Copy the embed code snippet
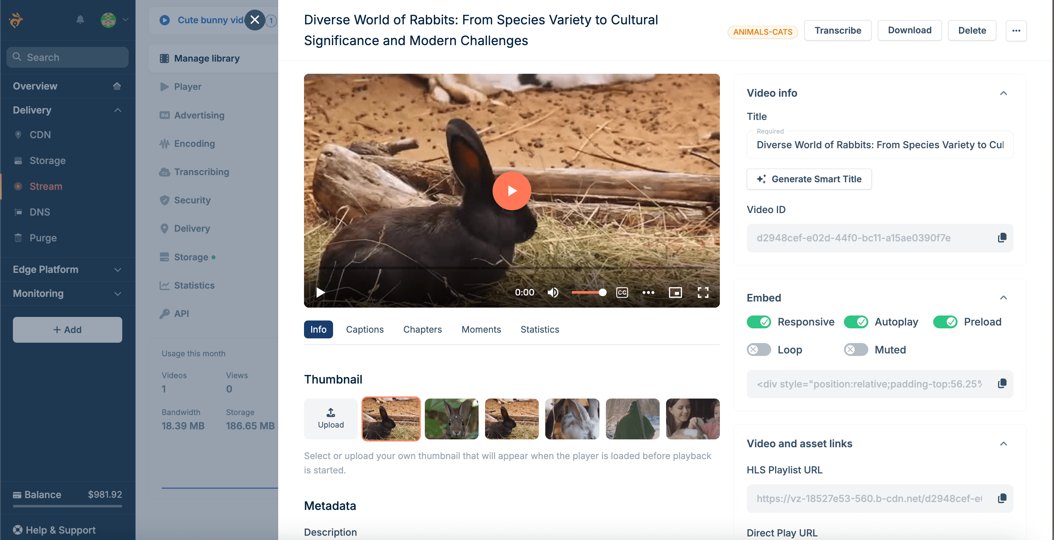 pyautogui.click(x=1002, y=384)
